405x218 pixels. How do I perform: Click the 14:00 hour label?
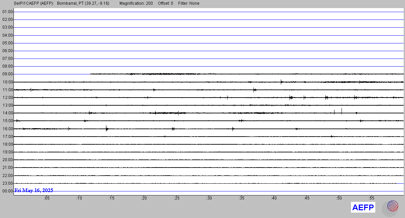[7, 113]
